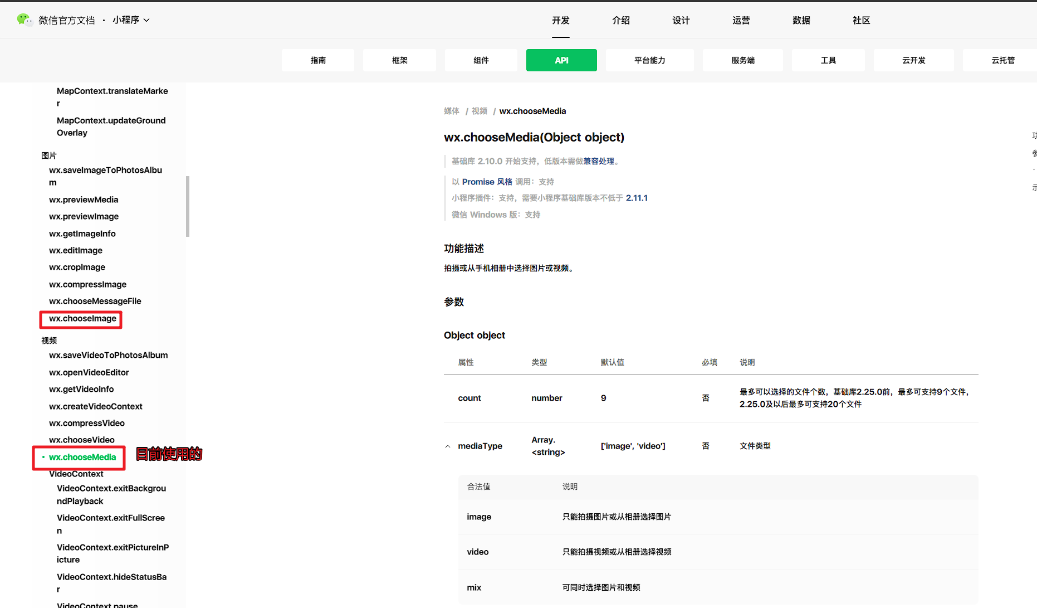This screenshot has height=608, width=1037.
Task: Open wx.openVideoEditor in sidebar
Action: tap(89, 372)
